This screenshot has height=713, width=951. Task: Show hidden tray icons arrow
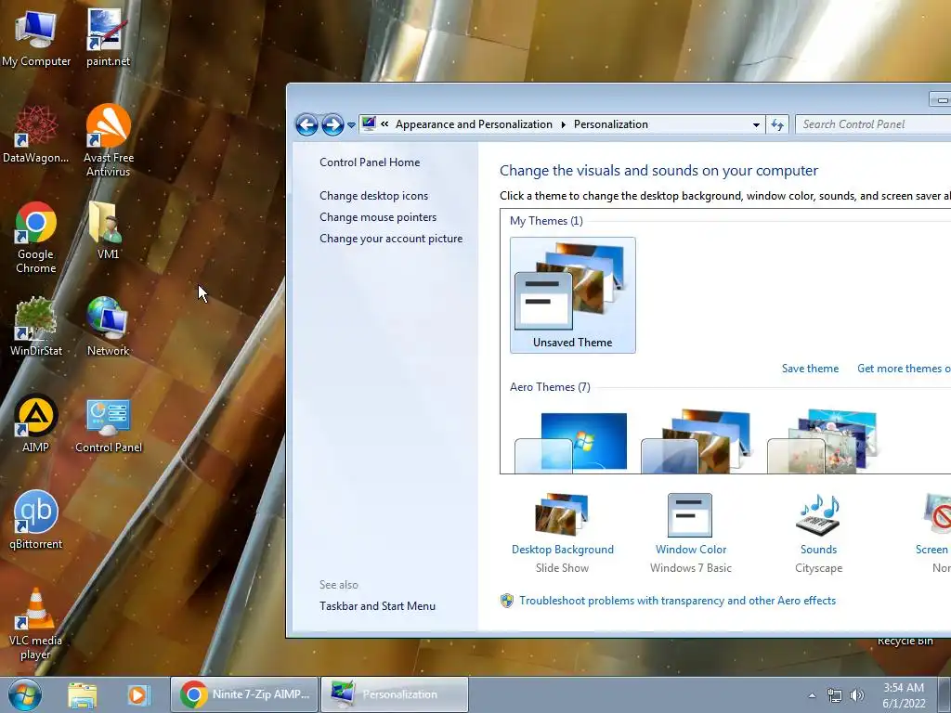coord(812,696)
